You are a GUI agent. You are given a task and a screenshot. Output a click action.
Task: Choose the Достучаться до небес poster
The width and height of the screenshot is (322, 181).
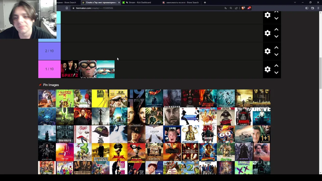[x=101, y=152]
